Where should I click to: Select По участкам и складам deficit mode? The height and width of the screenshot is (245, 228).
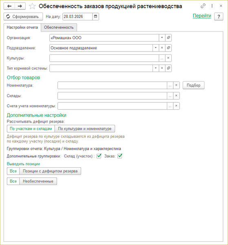tap(31, 128)
